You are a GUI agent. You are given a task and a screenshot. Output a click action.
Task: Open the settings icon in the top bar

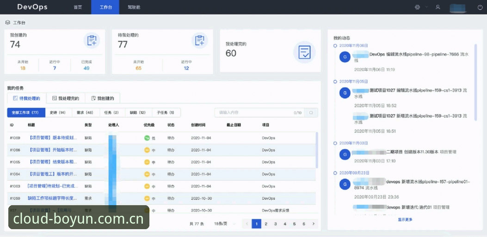coord(418,7)
